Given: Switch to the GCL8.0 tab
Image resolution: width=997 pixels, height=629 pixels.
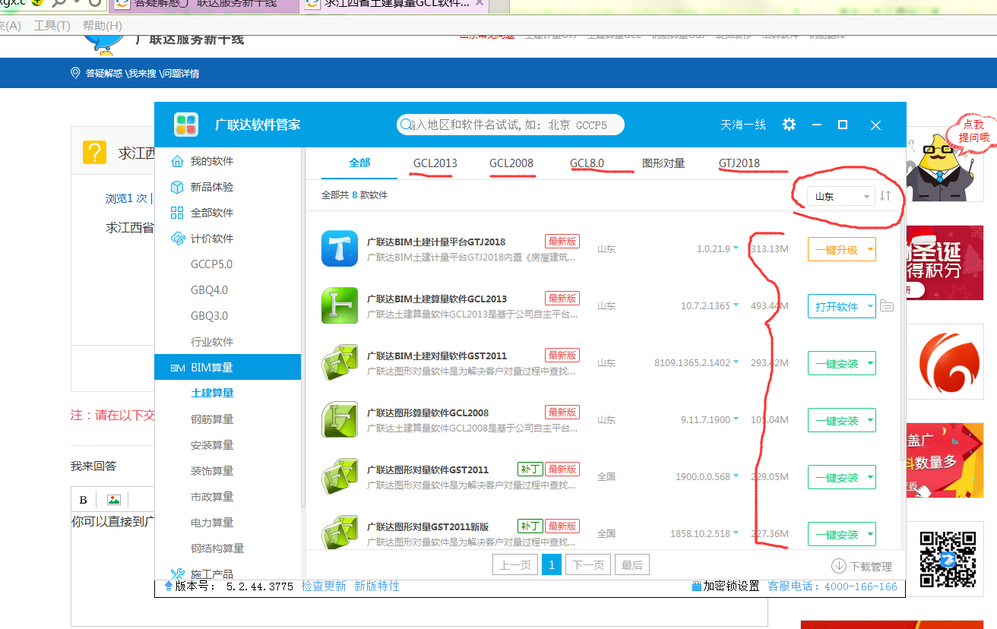Looking at the screenshot, I should click(x=587, y=163).
